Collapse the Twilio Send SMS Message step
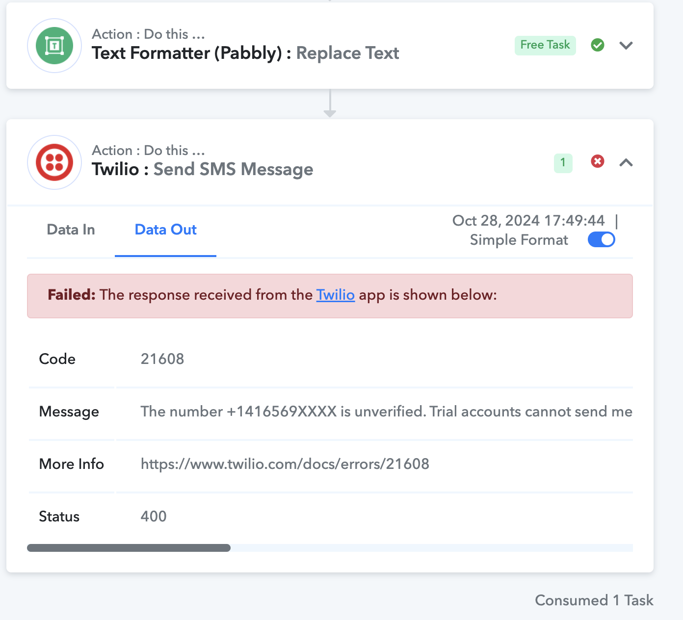Viewport: 683px width, 620px height. click(626, 162)
